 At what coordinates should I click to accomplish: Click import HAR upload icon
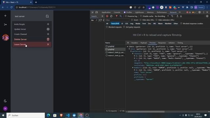point(177,16)
